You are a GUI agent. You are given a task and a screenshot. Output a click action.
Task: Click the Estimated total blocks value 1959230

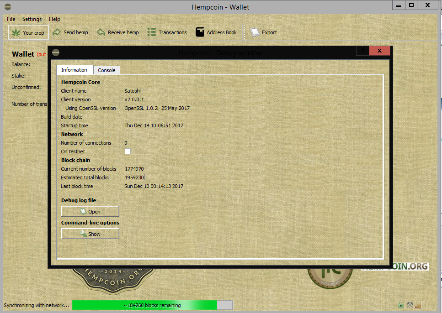click(x=134, y=177)
